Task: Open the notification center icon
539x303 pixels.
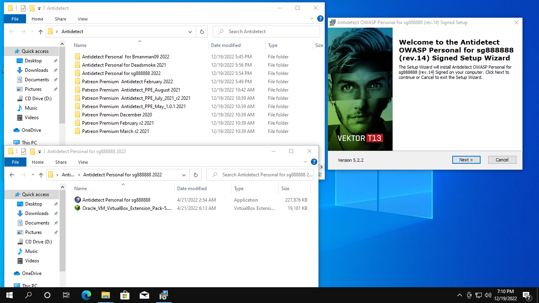Action: 526,295
